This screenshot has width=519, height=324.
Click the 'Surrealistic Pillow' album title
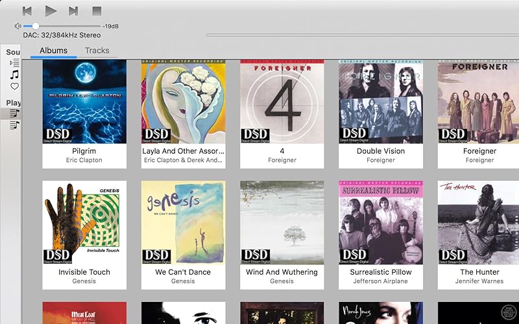[x=381, y=272]
